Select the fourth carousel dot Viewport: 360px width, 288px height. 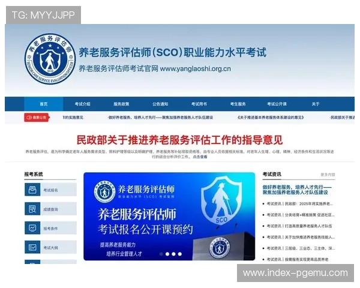tap(180, 254)
